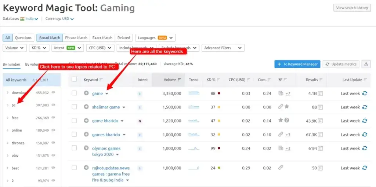376x187 pixels.
Task: Select Exact Match tab
Action: 102,38
